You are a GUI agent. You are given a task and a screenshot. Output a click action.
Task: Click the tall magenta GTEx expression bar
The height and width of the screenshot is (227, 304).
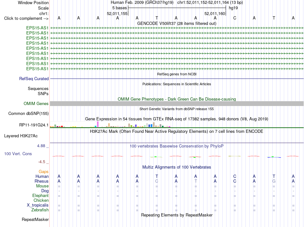tap(98, 124)
